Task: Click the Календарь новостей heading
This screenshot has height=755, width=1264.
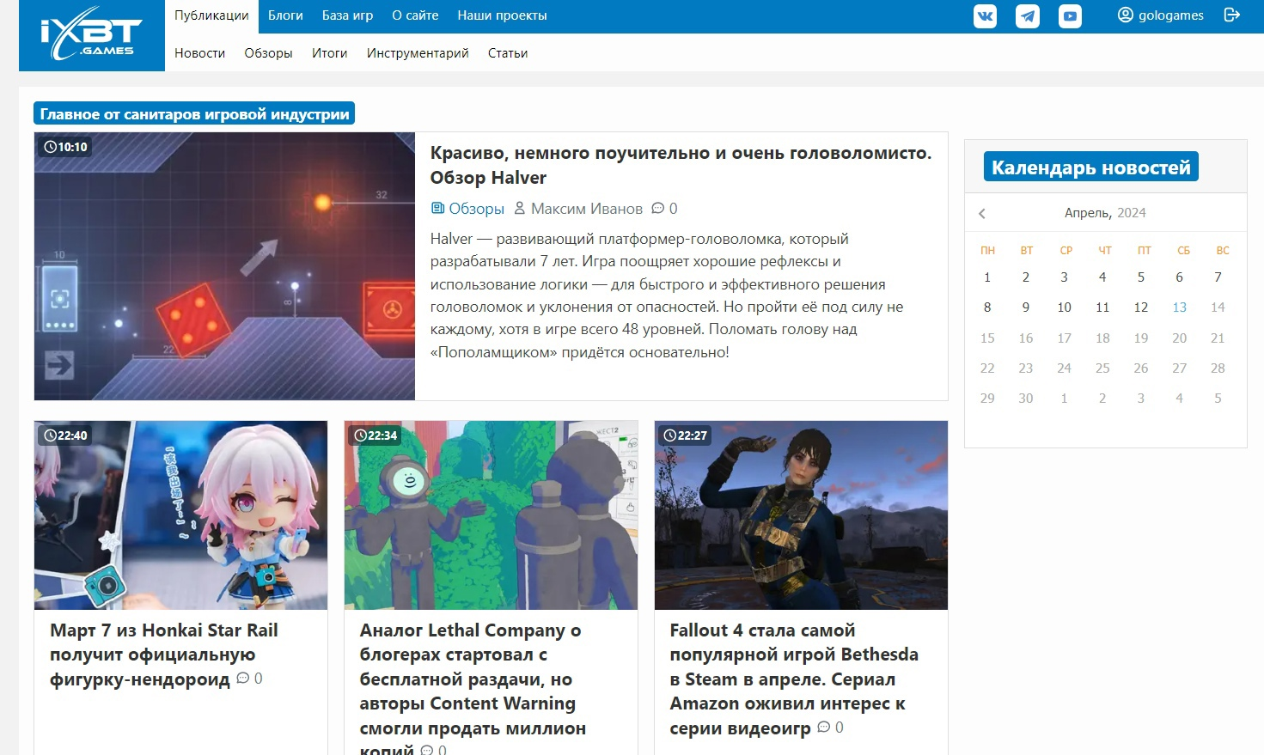Action: click(1090, 167)
